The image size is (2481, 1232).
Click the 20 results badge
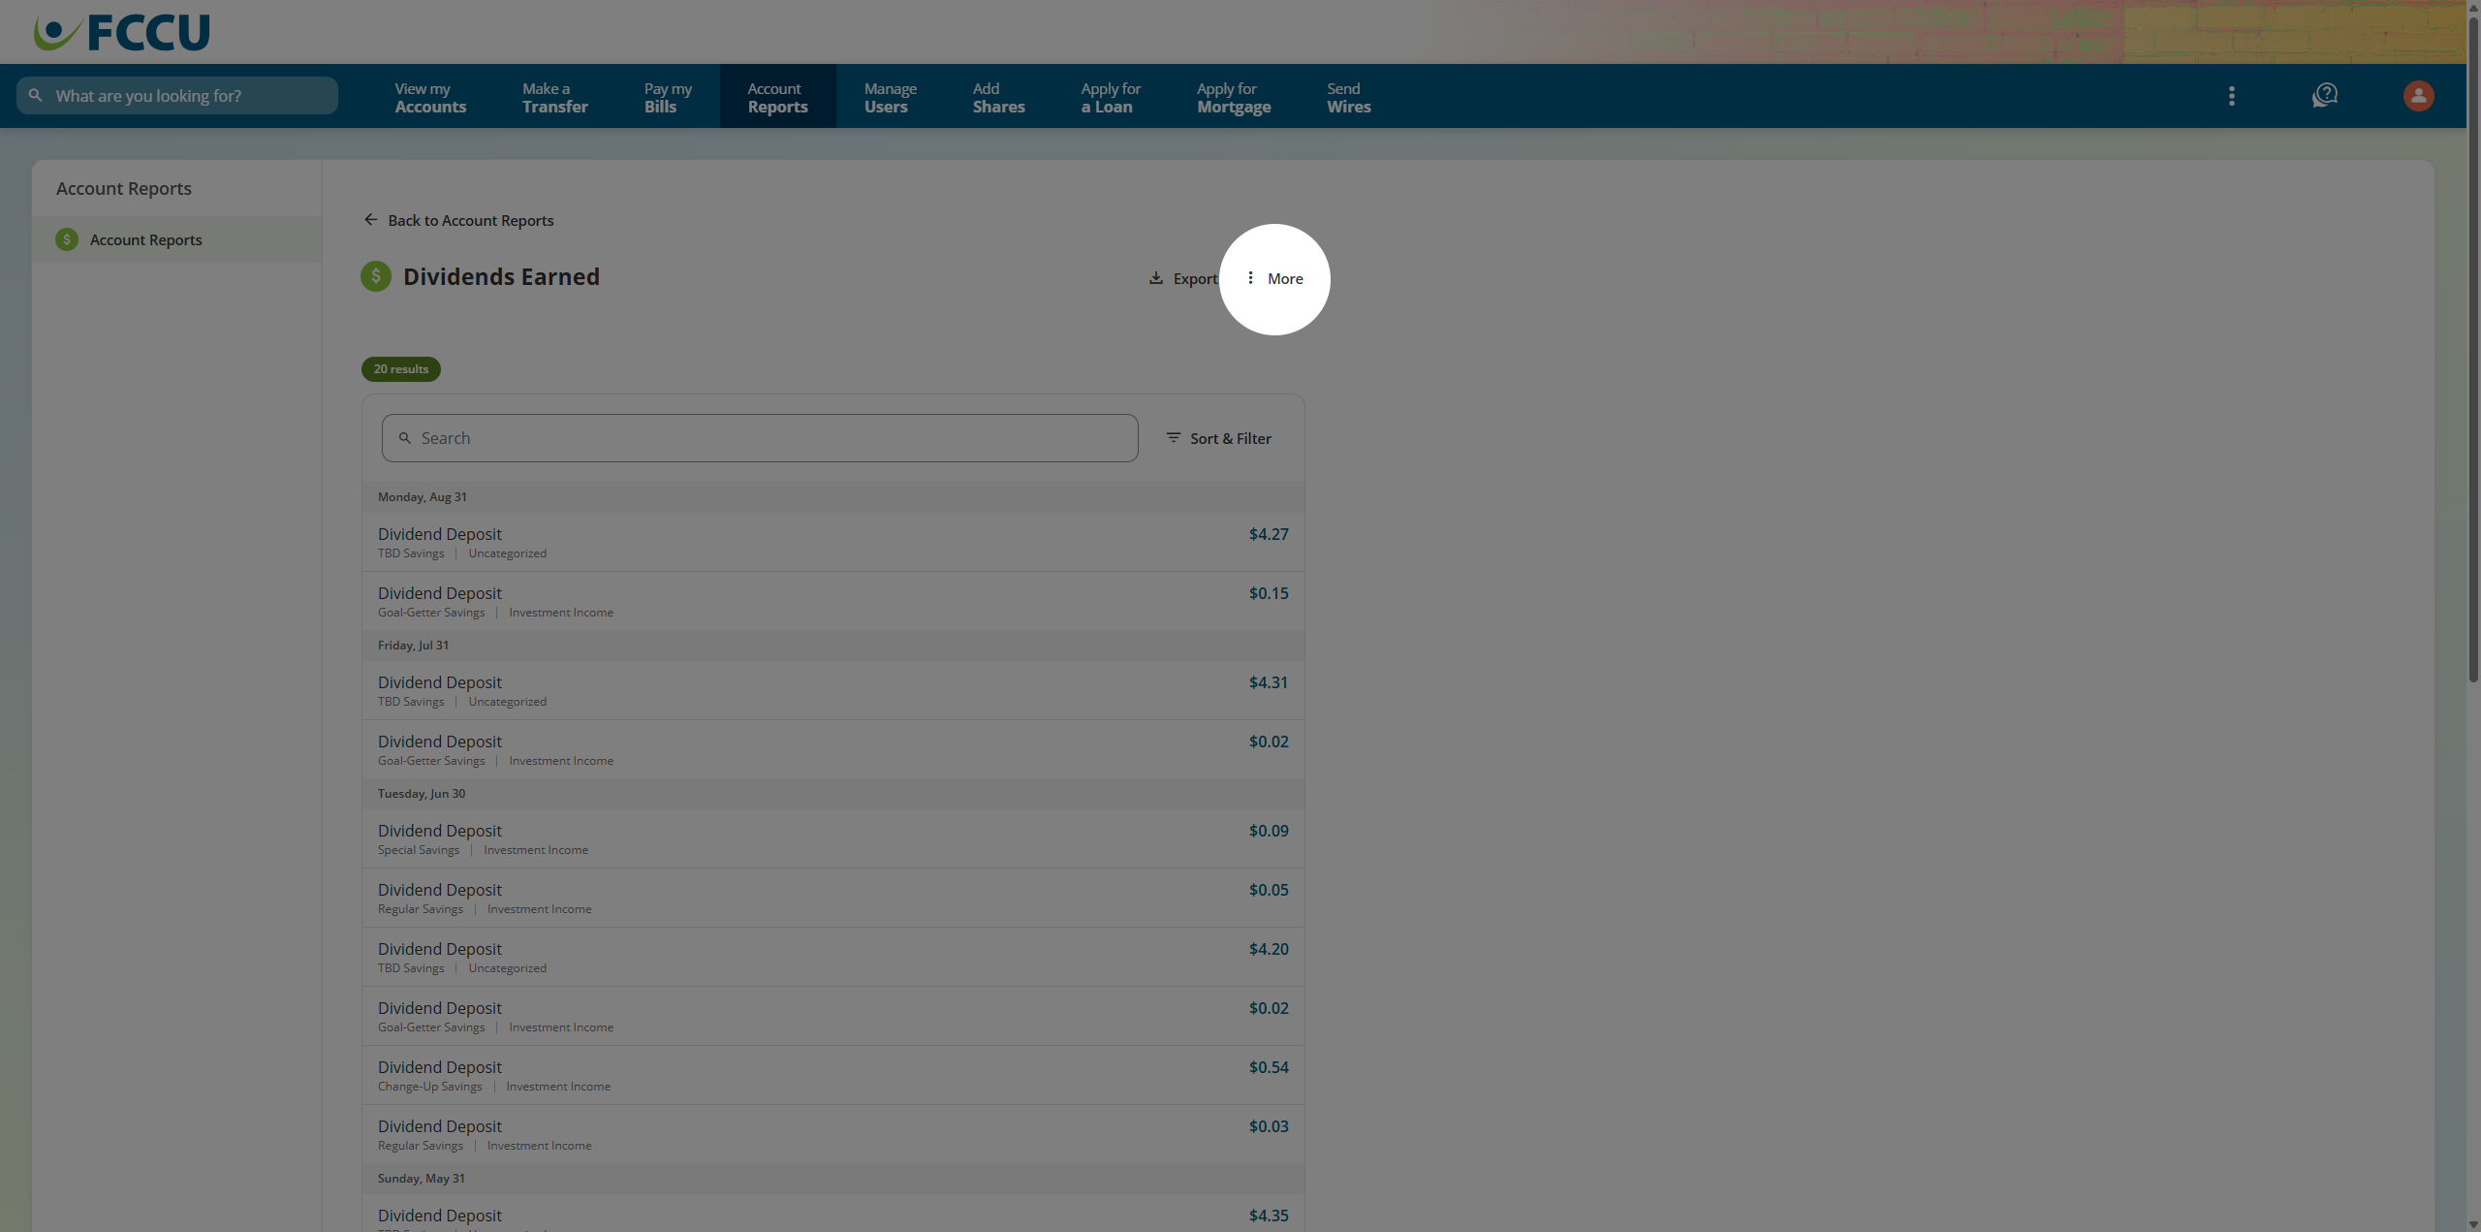point(401,369)
